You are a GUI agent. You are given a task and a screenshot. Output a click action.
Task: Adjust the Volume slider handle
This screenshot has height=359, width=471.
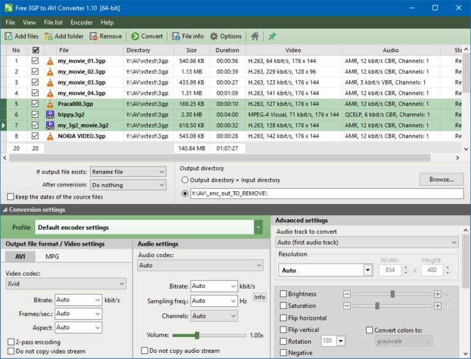197,335
